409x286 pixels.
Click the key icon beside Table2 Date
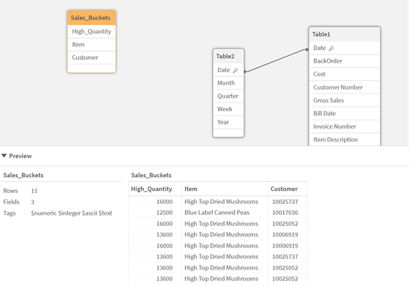(x=235, y=70)
